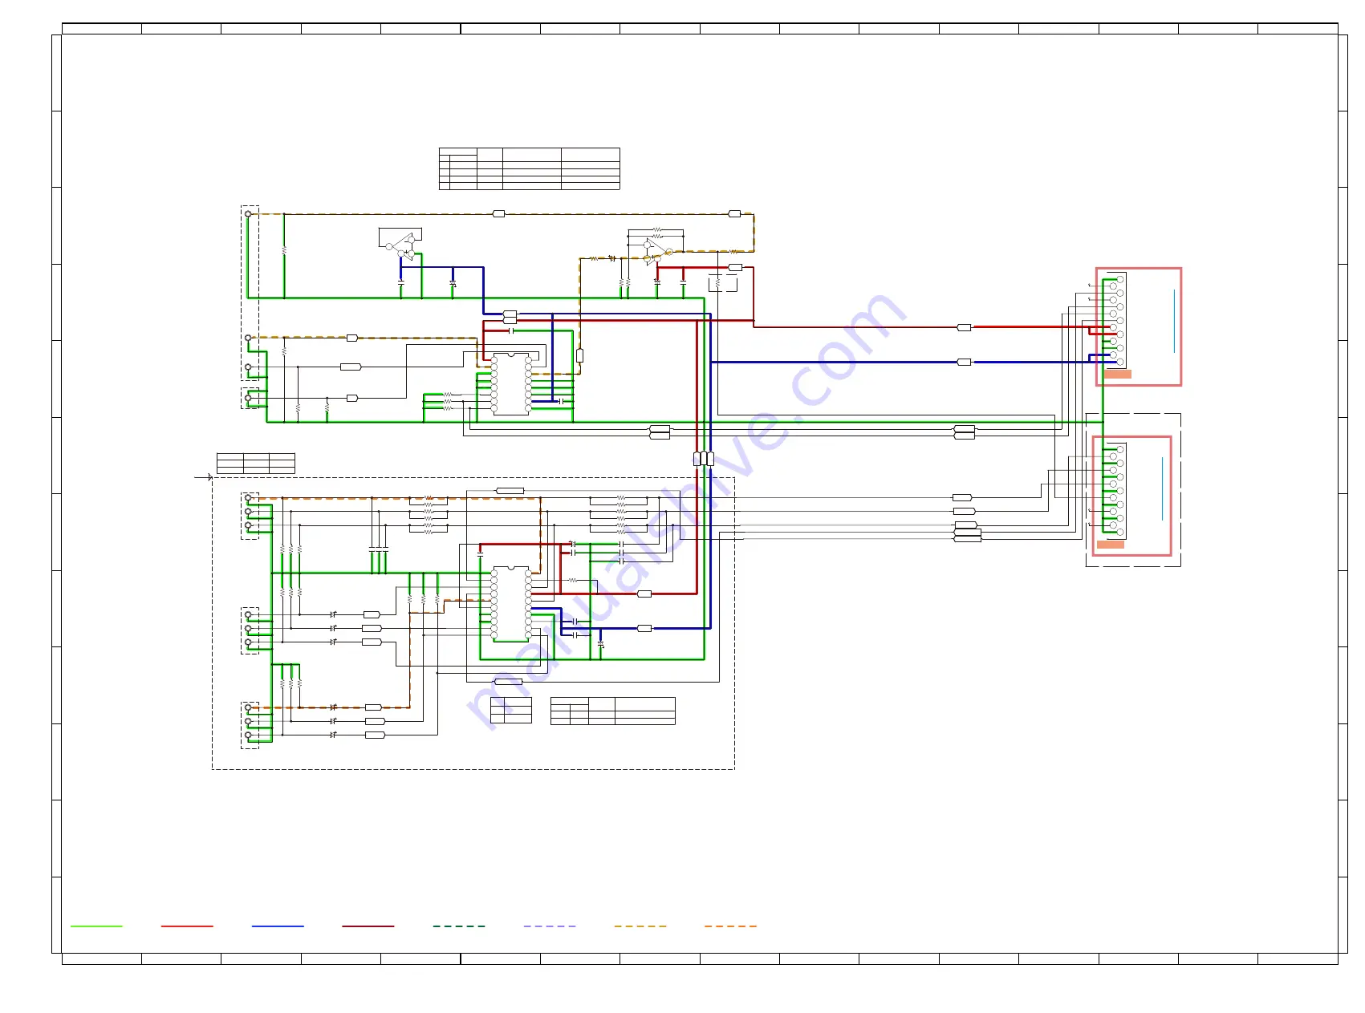Click the wide table at bottom of dashed block

point(613,711)
